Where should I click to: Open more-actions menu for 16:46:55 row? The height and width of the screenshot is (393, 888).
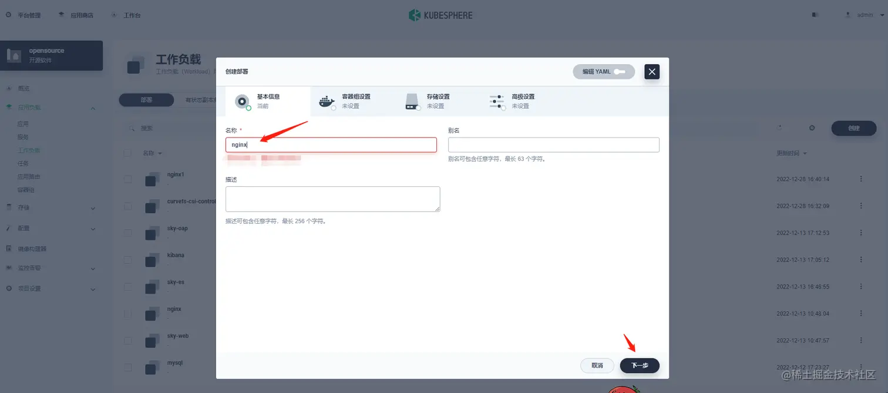coord(861,286)
